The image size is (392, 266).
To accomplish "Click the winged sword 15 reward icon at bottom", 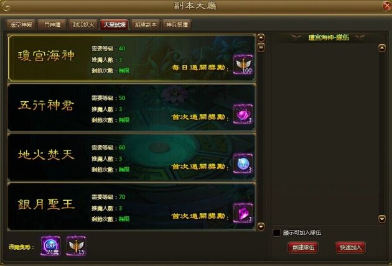I will 77,245.
